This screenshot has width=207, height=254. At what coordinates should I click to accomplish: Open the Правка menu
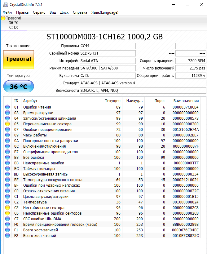[22, 12]
